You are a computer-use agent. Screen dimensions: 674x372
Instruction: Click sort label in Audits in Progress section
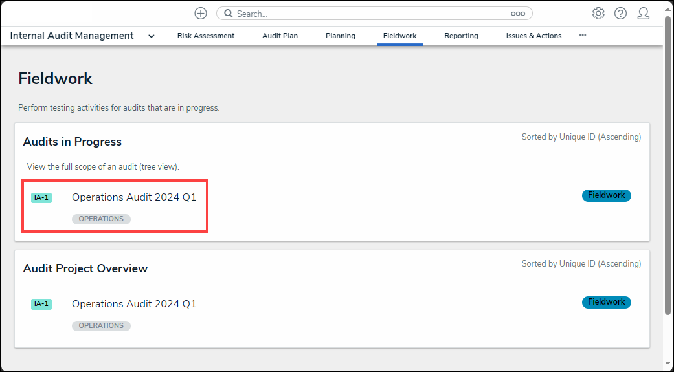[x=581, y=137]
